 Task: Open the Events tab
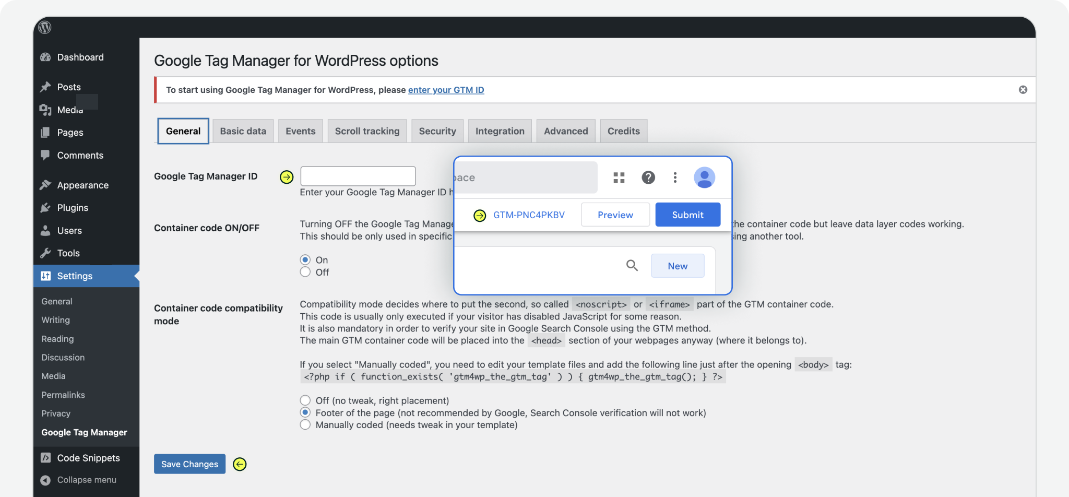pyautogui.click(x=301, y=131)
